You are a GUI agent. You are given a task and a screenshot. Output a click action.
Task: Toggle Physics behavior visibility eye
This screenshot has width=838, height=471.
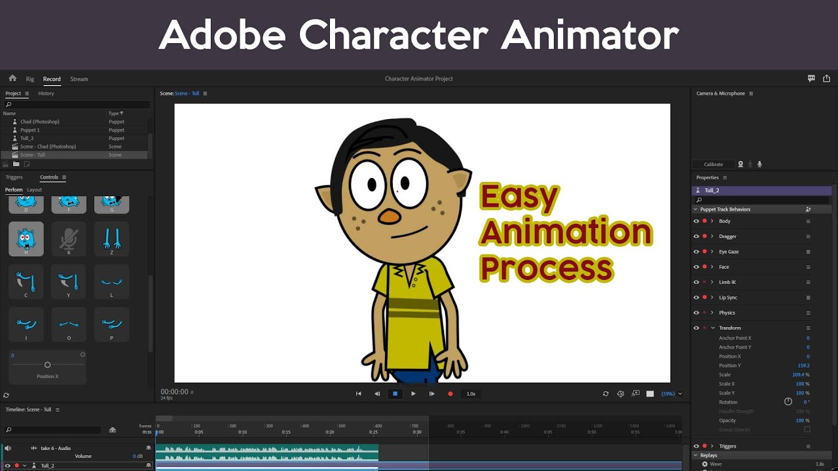click(x=696, y=313)
